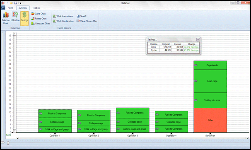Export Work Instructions
The image size is (251, 150).
63,16
